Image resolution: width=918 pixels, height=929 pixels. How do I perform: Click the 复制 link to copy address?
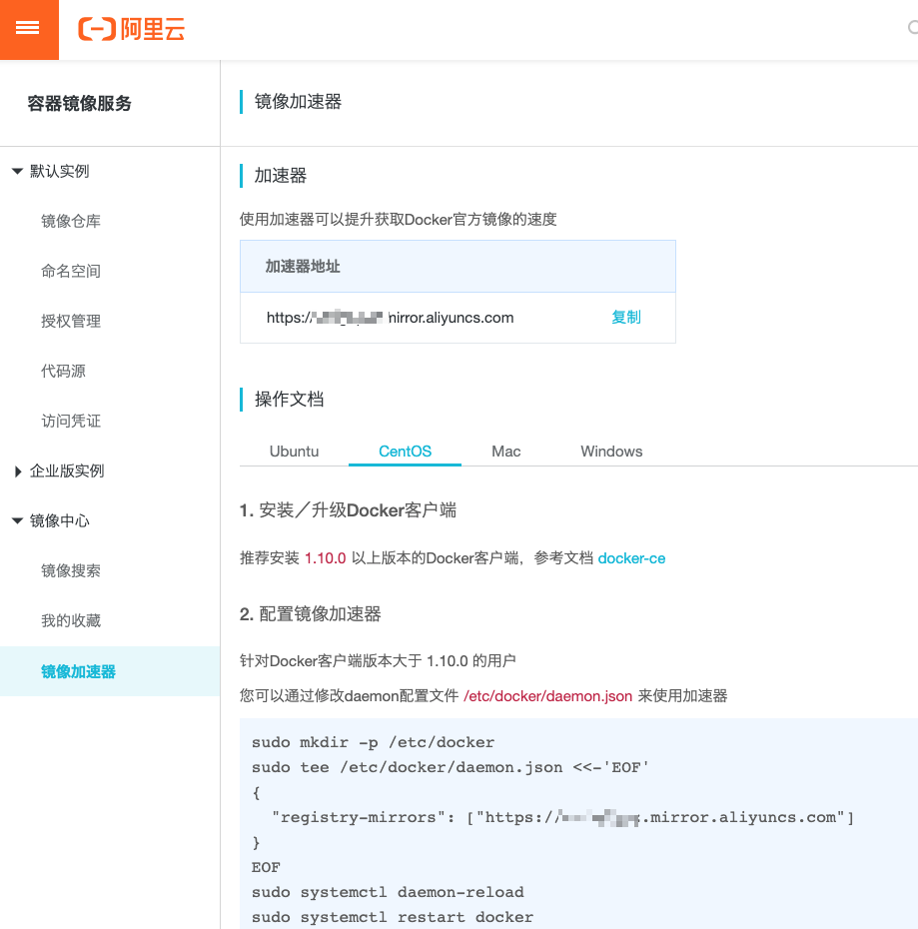point(626,317)
